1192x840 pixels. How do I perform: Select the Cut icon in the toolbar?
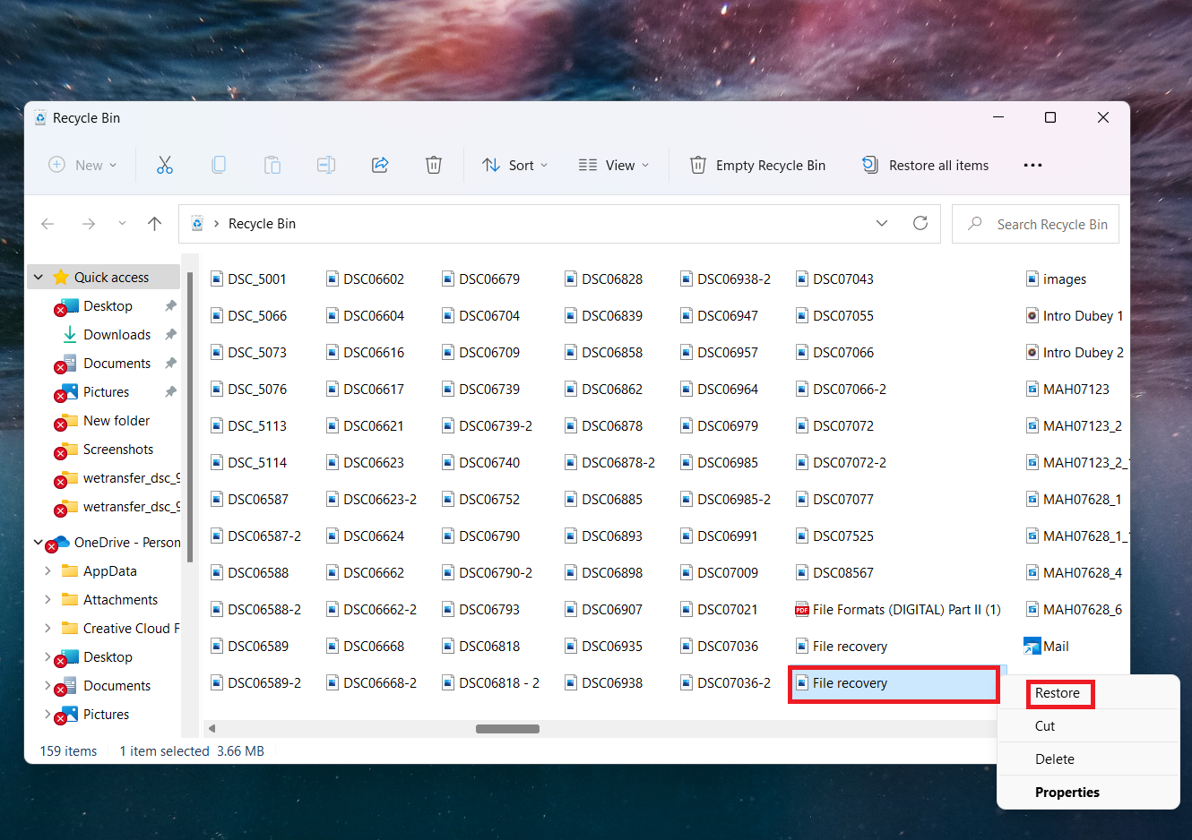tap(164, 165)
